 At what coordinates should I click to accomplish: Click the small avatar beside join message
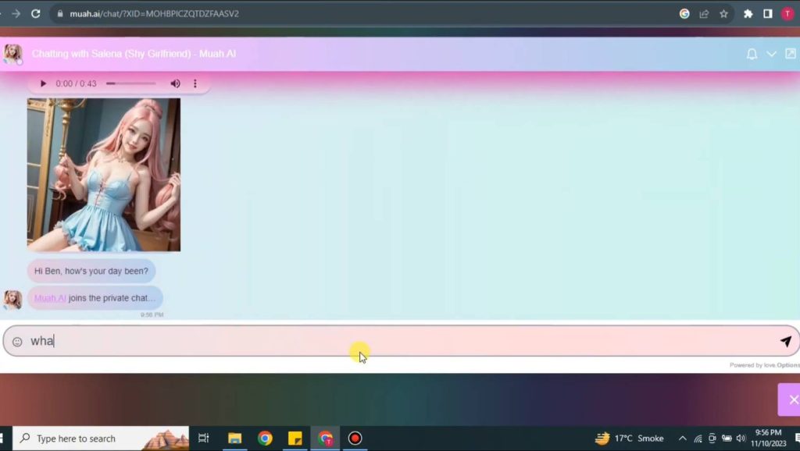coord(12,300)
